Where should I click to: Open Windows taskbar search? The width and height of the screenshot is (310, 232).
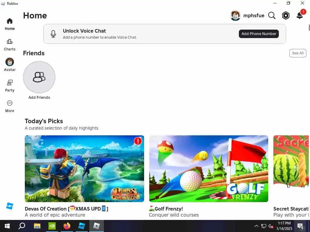(x=22, y=226)
